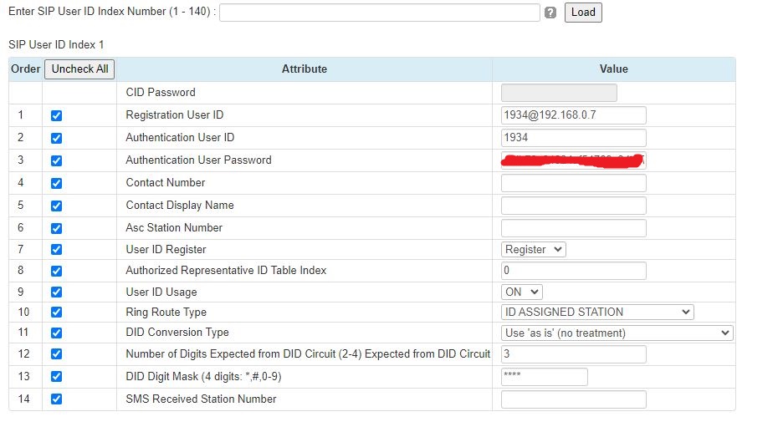Toggle the Ring Route Type checkbox
The width and height of the screenshot is (778, 427).
click(x=56, y=313)
